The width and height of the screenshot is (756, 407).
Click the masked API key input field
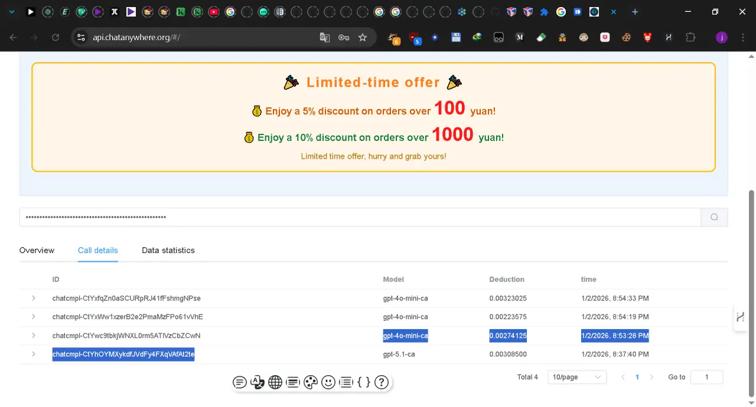coord(360,217)
